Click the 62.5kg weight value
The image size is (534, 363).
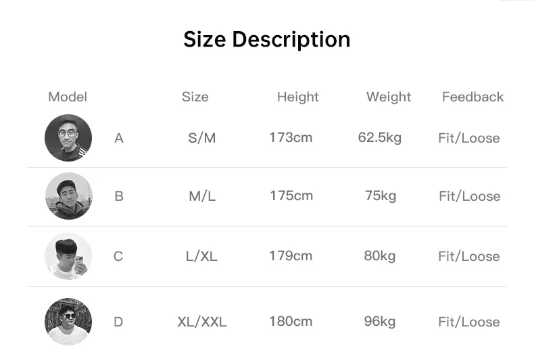pos(379,138)
